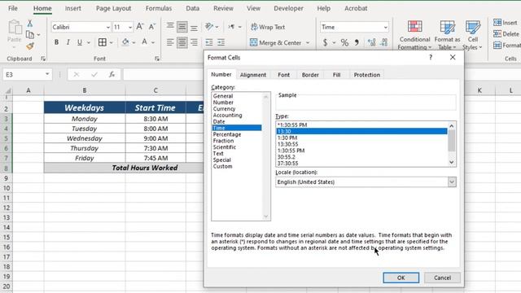521x293 pixels.
Task: Toggle Italic formatting
Action: click(68, 42)
